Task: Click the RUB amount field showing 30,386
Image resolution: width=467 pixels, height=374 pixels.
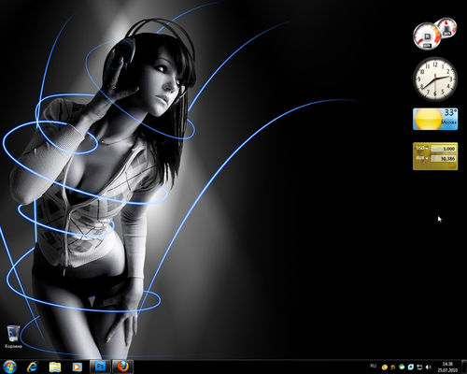Action: click(x=444, y=159)
